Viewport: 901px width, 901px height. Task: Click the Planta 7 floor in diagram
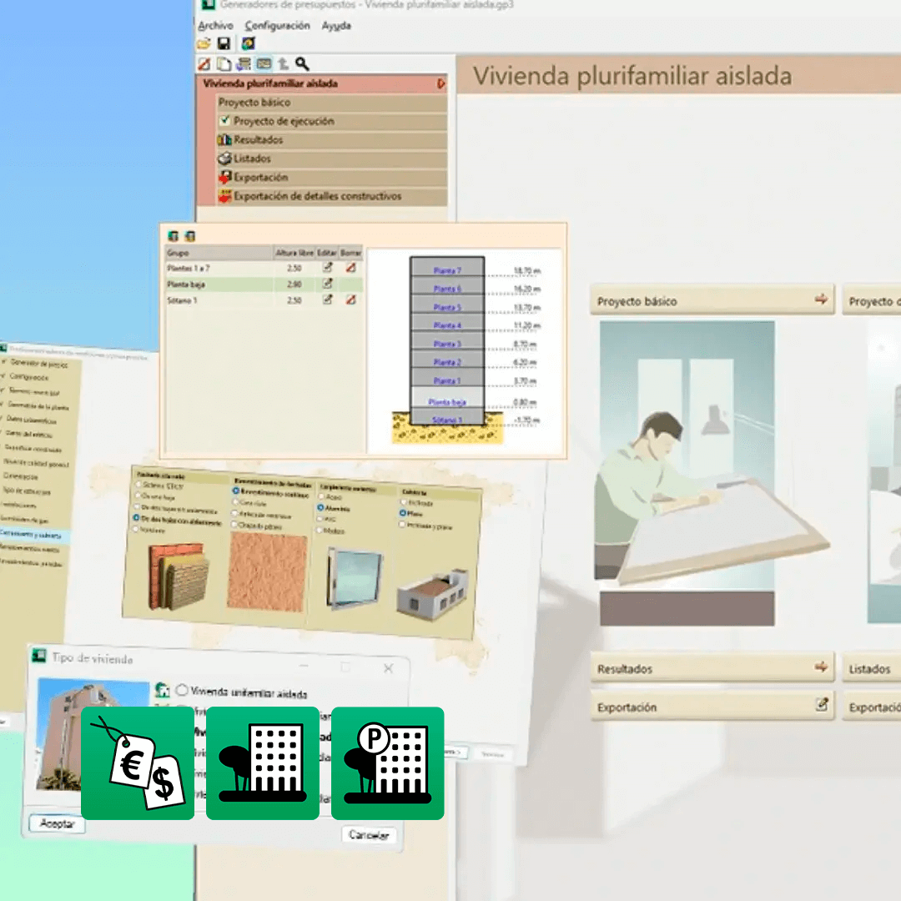(x=447, y=270)
